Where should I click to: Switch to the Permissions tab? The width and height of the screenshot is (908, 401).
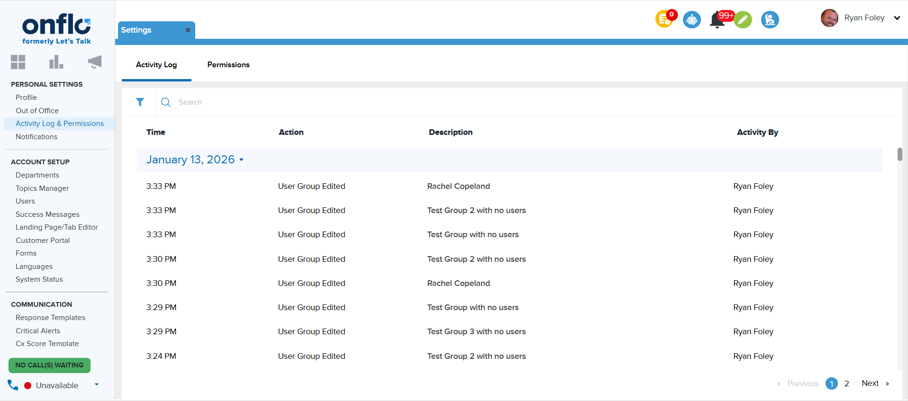(x=228, y=65)
